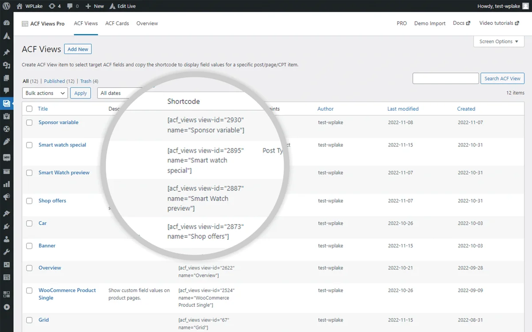Open the 4 pending updates
The height and width of the screenshot is (332, 532).
55,6
